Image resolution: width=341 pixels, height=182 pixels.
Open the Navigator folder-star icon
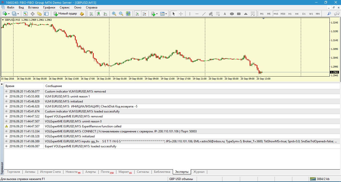pyautogui.click(x=39, y=14)
